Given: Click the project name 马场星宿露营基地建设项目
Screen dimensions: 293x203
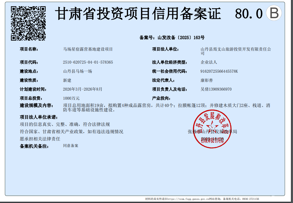Looking at the screenshot, I should (88, 49).
